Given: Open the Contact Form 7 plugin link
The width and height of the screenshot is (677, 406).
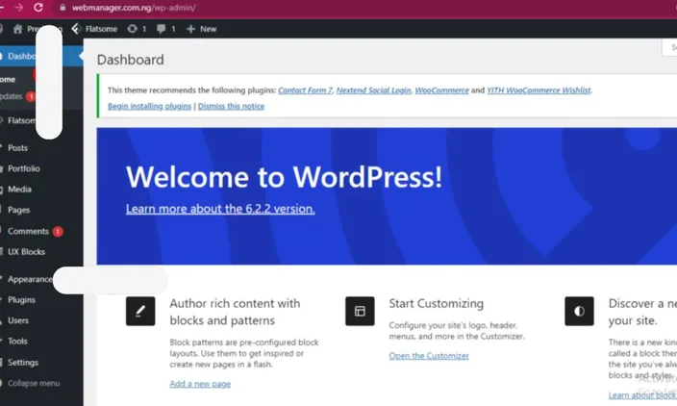Looking at the screenshot, I should coord(305,90).
